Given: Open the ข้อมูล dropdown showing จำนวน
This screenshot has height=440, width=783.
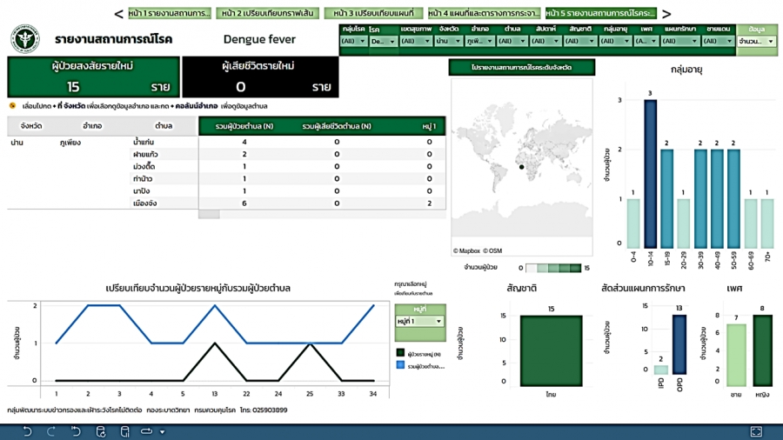Looking at the screenshot, I should coord(756,41).
